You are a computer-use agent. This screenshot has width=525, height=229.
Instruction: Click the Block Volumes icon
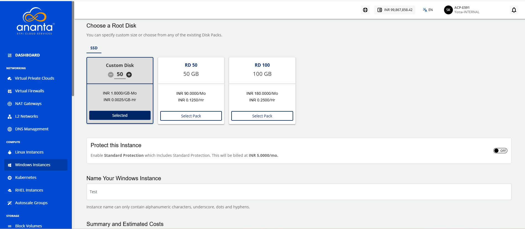click(x=10, y=226)
